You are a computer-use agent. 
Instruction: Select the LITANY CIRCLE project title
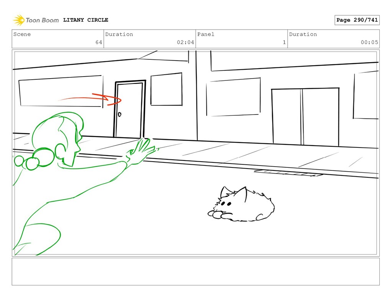[85, 20]
